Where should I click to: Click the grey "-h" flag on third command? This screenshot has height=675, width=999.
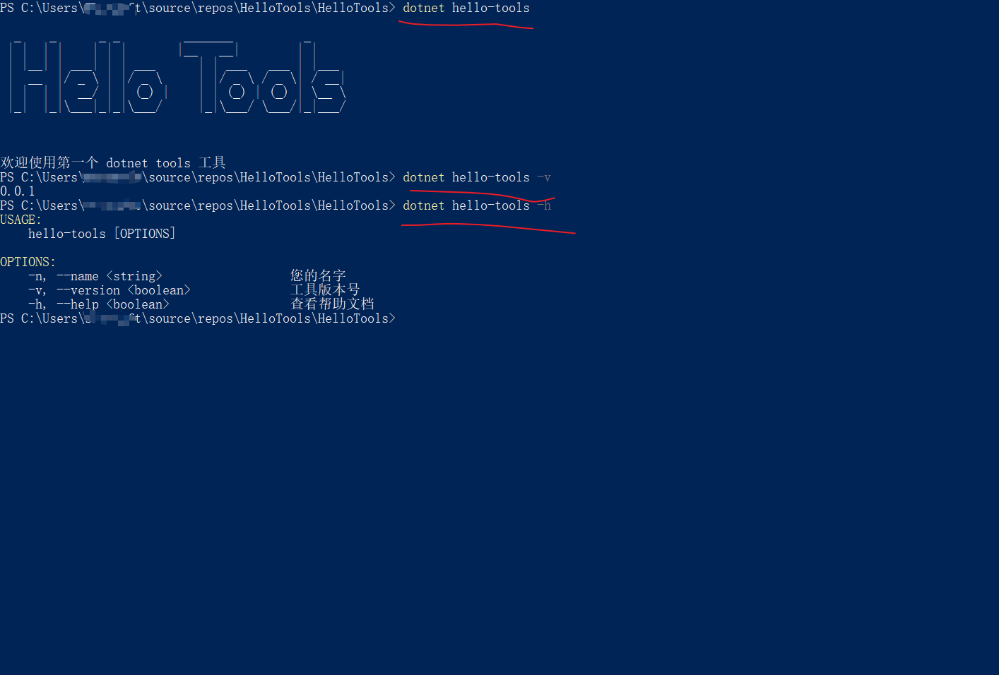coord(544,206)
